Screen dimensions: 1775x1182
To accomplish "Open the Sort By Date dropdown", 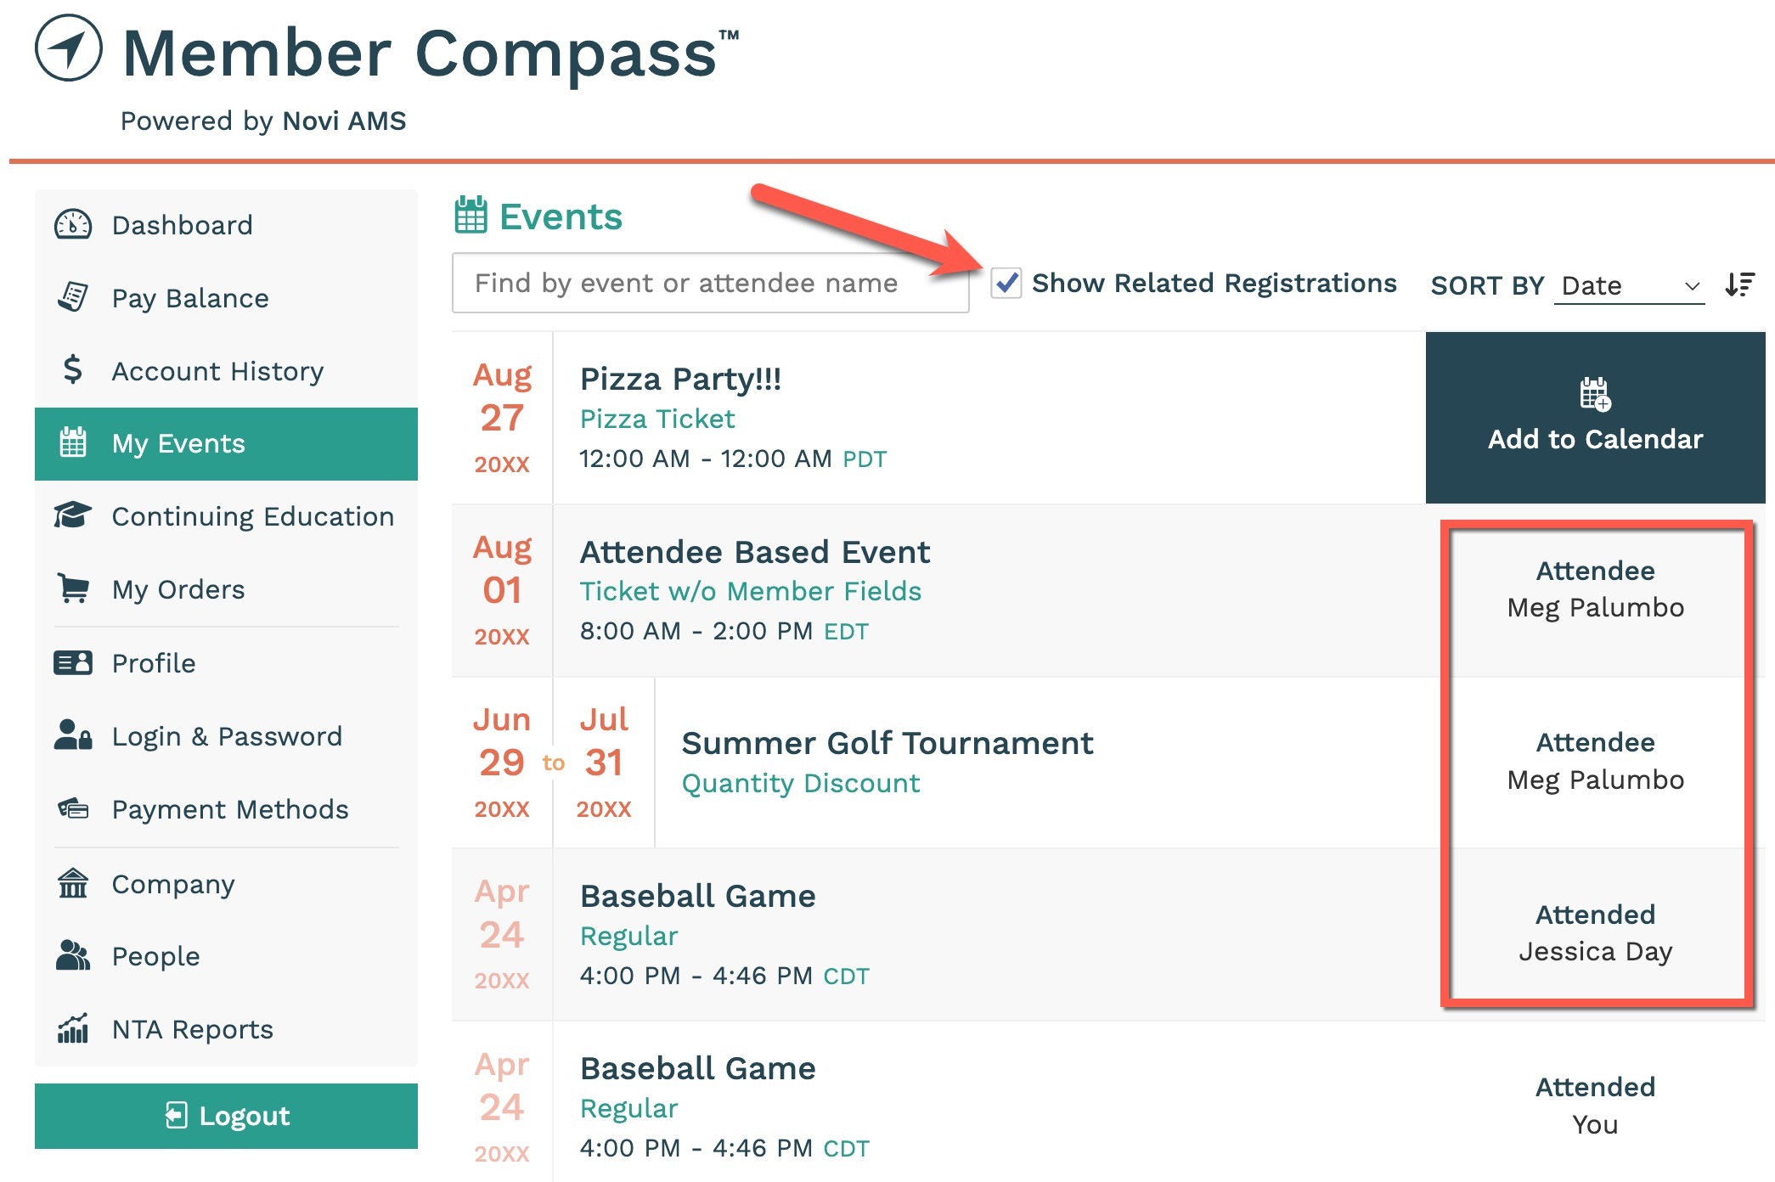I will [x=1630, y=285].
